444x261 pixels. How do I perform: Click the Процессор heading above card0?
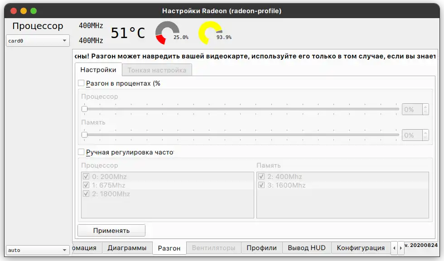click(x=38, y=26)
